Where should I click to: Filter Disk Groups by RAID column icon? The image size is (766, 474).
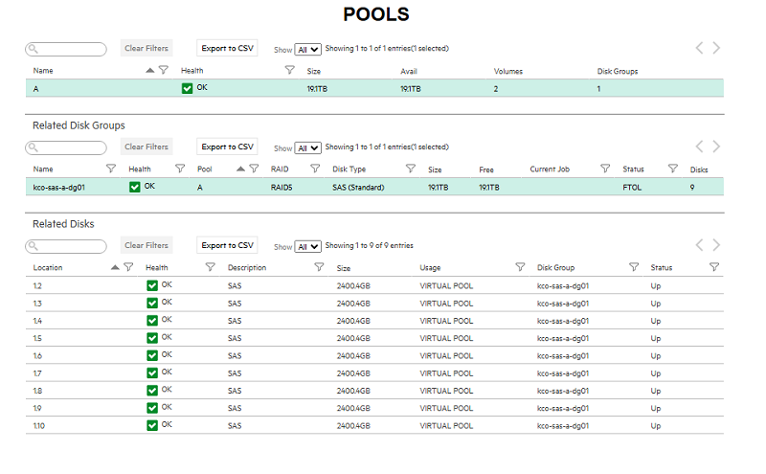315,169
